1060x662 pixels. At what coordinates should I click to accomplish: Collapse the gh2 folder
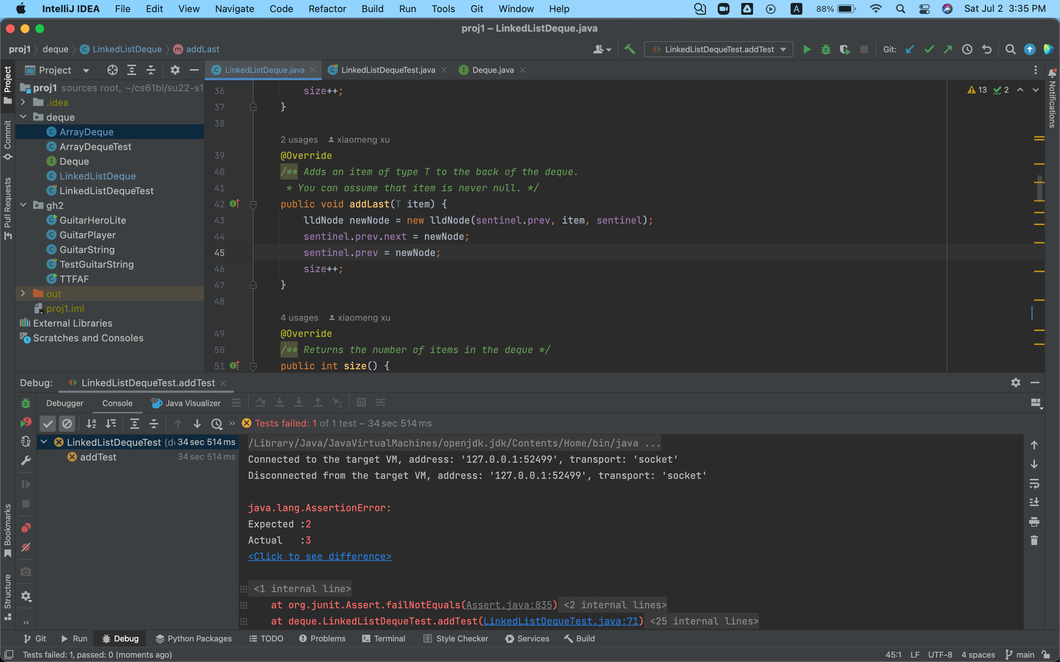[23, 205]
